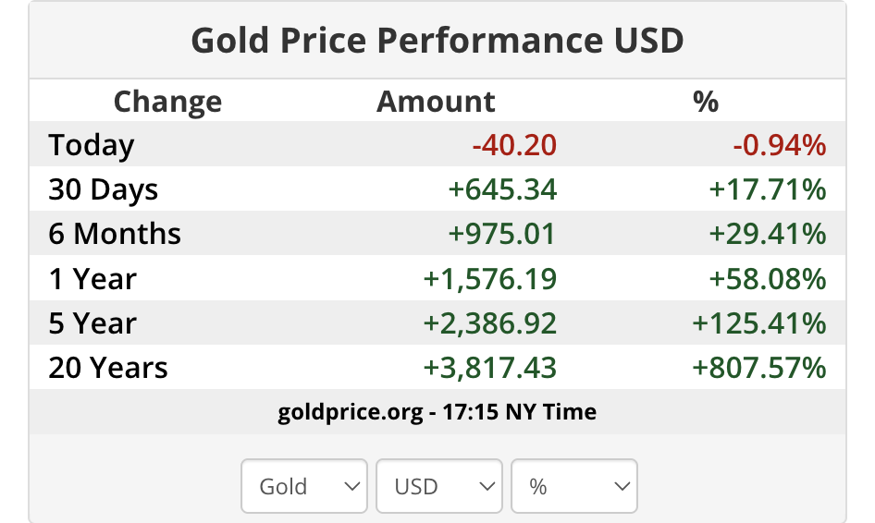Click the Gold Price Performance USD title

click(x=437, y=41)
